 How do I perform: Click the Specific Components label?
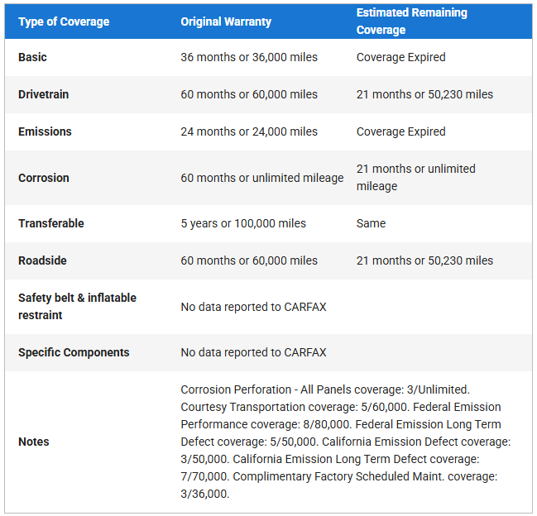click(74, 352)
